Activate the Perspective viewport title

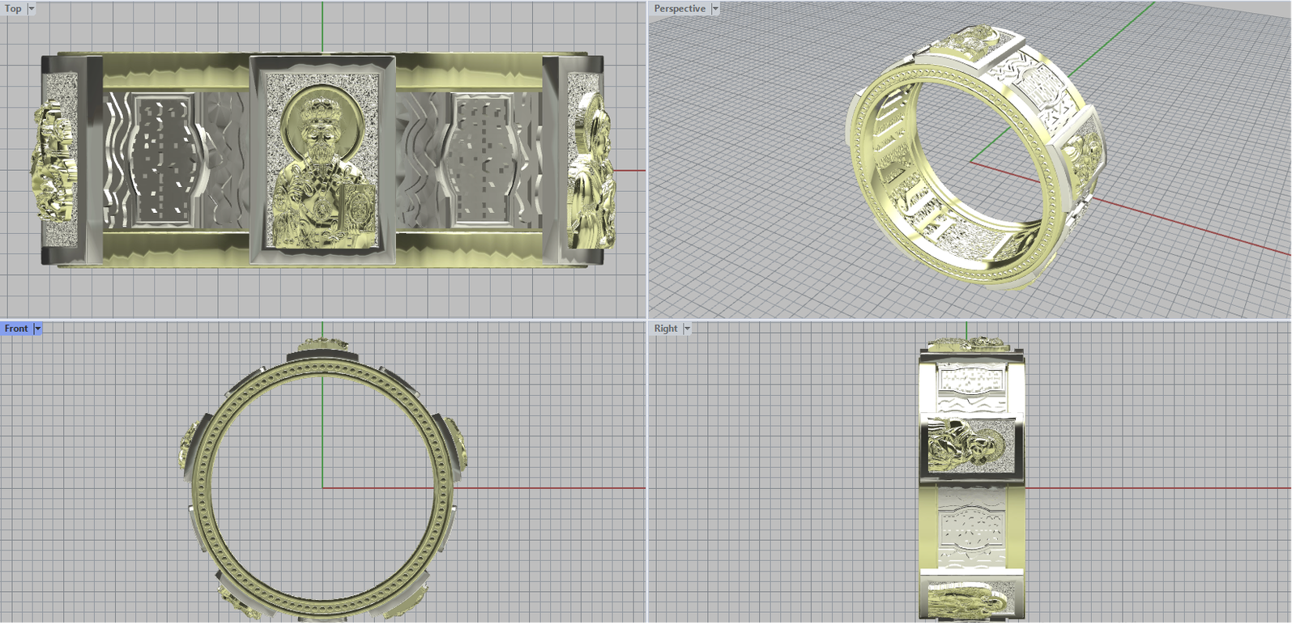click(680, 8)
